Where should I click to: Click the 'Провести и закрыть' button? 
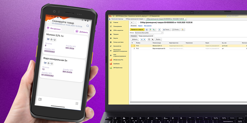(137, 30)
